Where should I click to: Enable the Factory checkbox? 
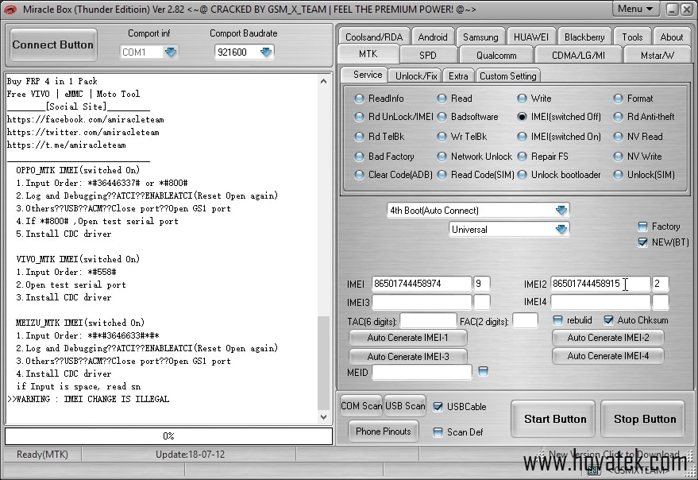tap(642, 226)
